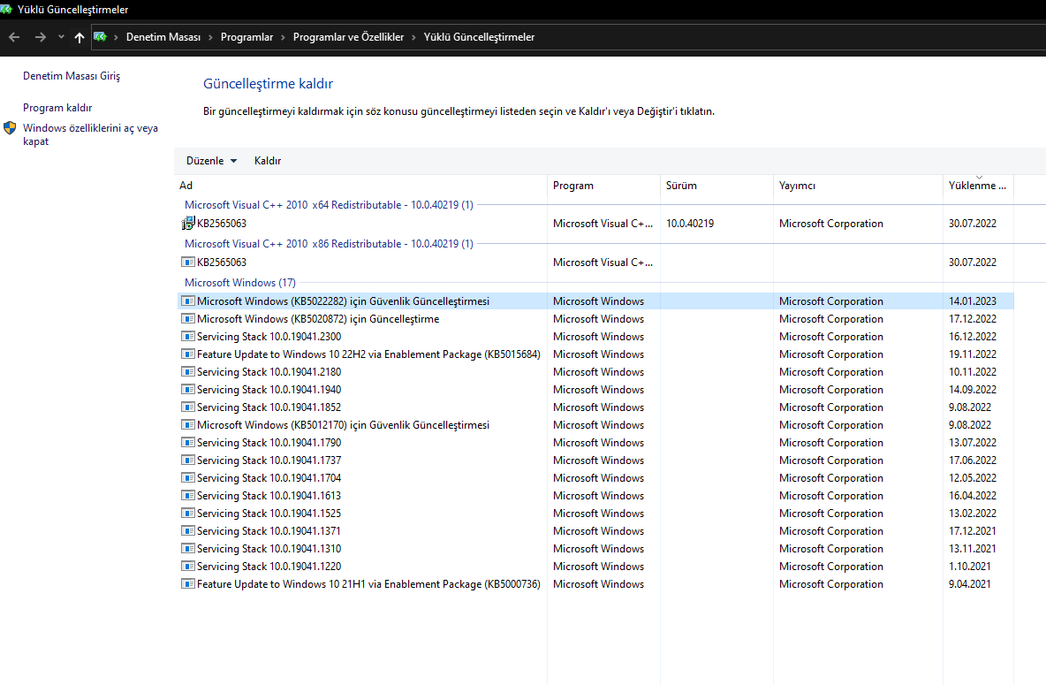Click icon of Servicing Stack 10.0.19041.1737
Image resolution: width=1046 pixels, height=685 pixels.
(x=188, y=460)
